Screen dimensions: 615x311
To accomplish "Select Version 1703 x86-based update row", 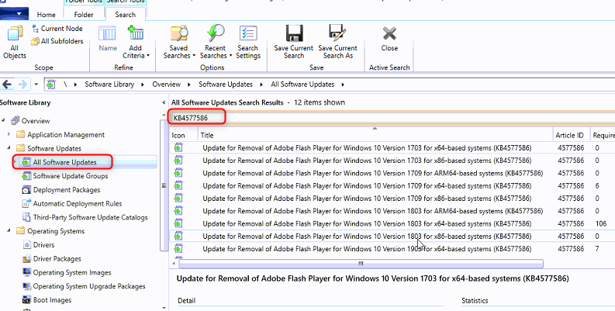I will click(x=392, y=161).
